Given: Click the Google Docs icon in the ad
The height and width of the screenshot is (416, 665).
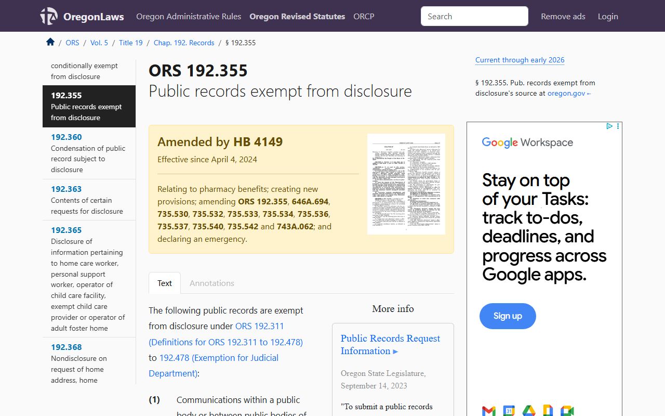Looking at the screenshot, I should [548, 411].
